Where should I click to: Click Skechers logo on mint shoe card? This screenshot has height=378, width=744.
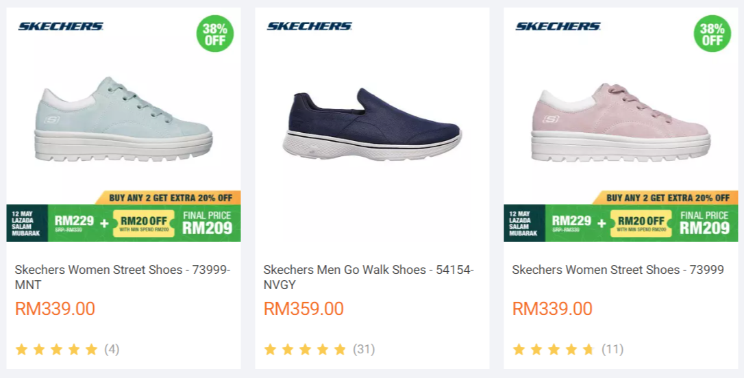(60, 27)
